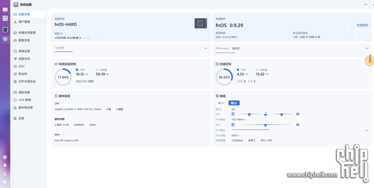The image size is (374, 188).
Task: Click the Intel Core i5-7500T CPU text
Action: (x=78, y=109)
